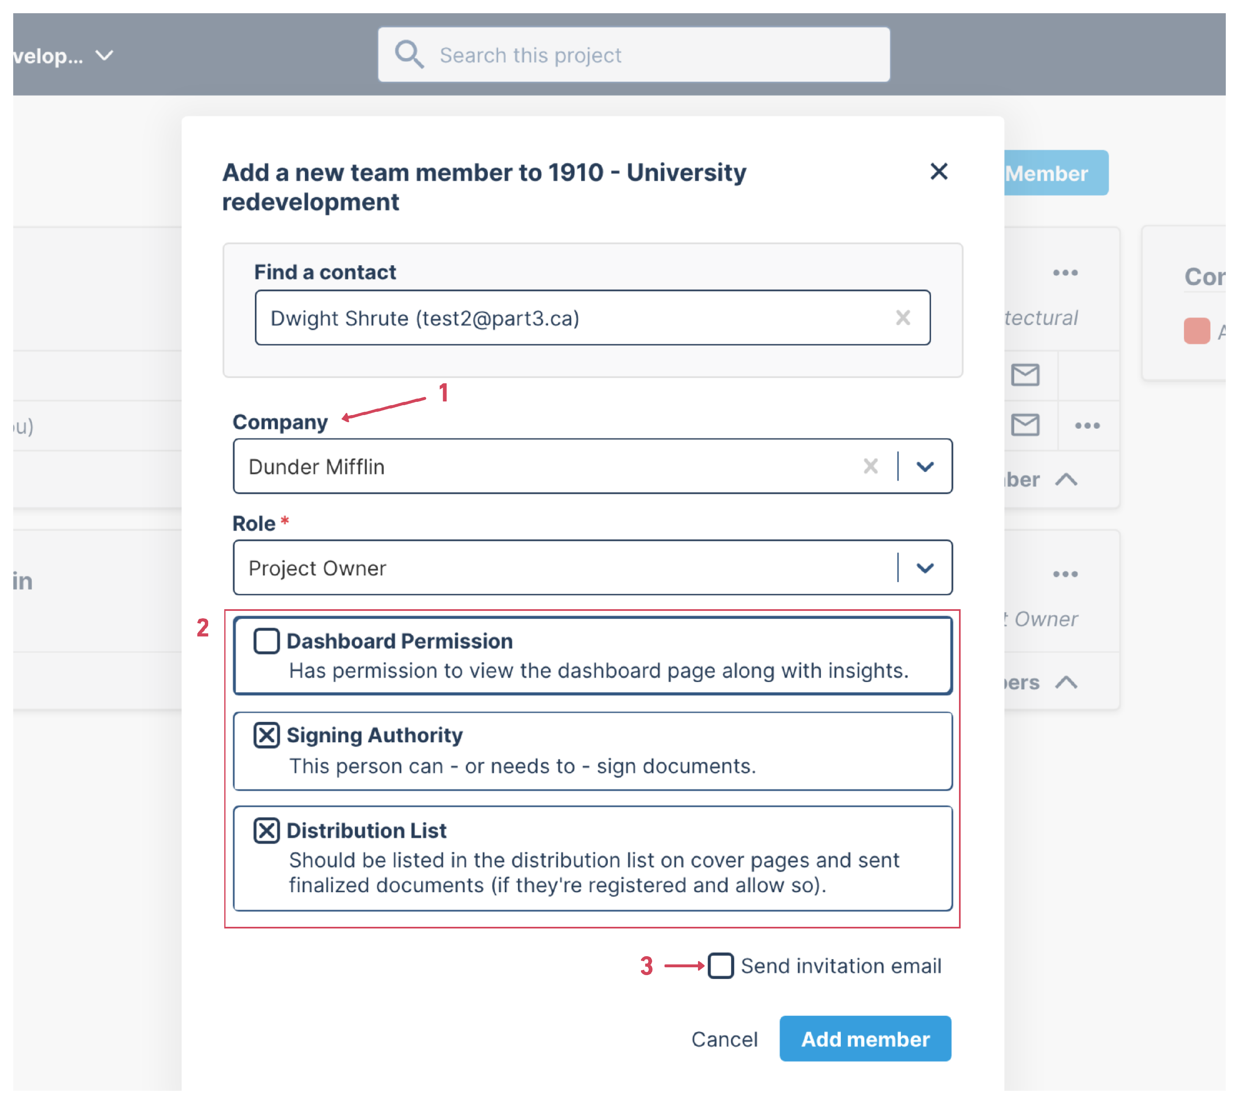The image size is (1239, 1104).
Task: Uncheck the Distribution List checkbox
Action: (x=266, y=831)
